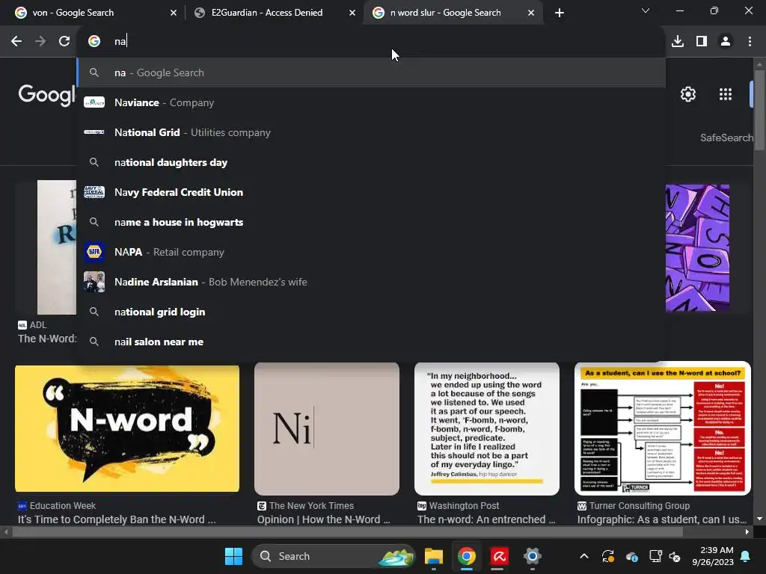Screen dimensions: 766x574
Task: Switch to E2Guardian Access Denied tab
Action: point(274,13)
